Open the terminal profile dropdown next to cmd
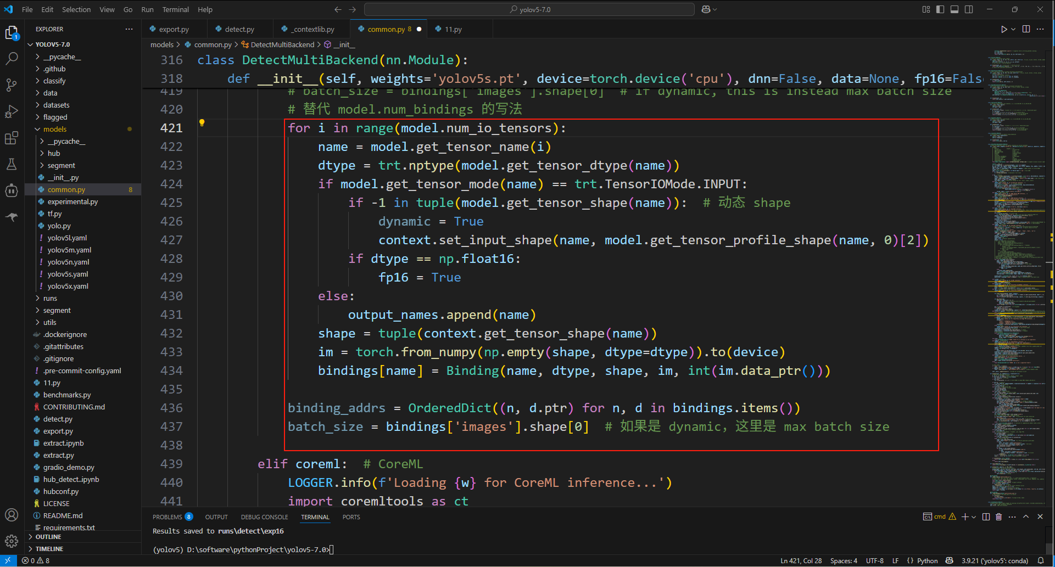This screenshot has width=1055, height=567. click(x=973, y=517)
